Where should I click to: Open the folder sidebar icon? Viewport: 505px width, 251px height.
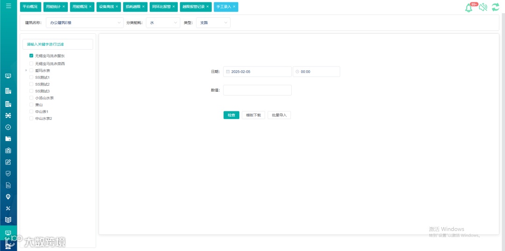[x=8, y=139]
